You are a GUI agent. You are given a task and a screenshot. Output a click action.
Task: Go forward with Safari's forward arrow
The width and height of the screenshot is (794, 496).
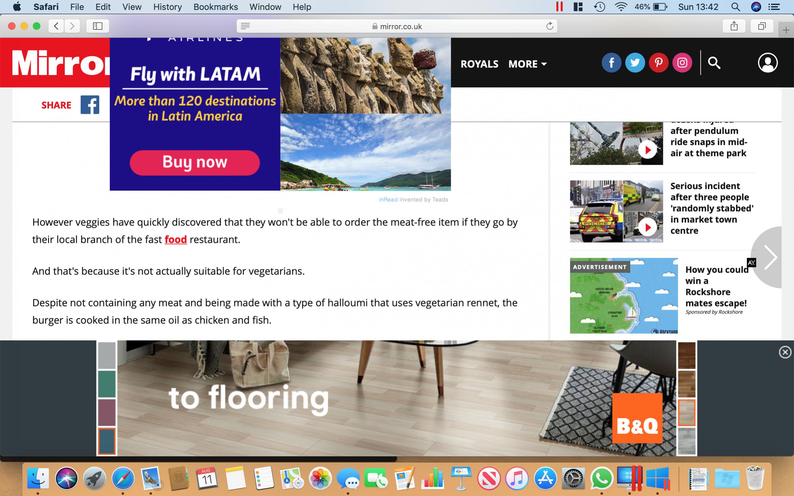tap(72, 26)
